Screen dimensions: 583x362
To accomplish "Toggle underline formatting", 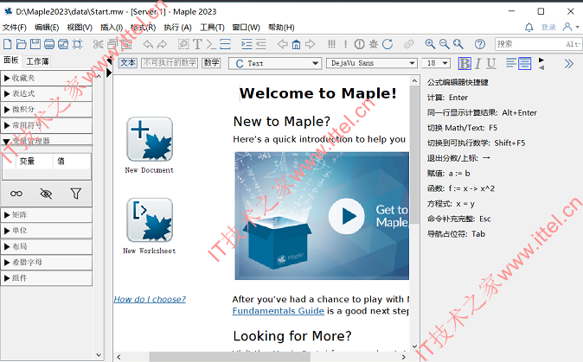I will pyautogui.click(x=491, y=63).
